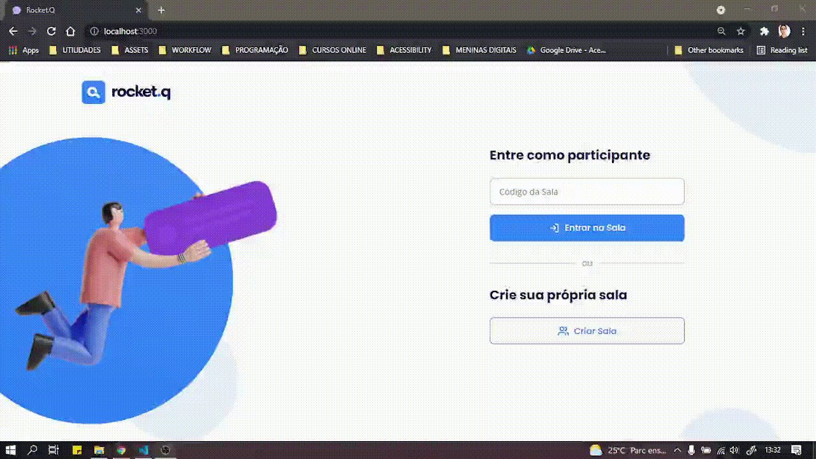The width and height of the screenshot is (816, 459).
Task: Click the rocket.q logo icon
Action: (93, 92)
